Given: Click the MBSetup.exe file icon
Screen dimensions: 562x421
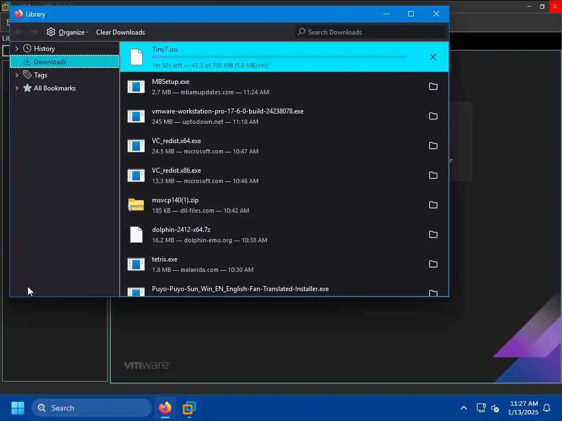Looking at the screenshot, I should coord(136,87).
